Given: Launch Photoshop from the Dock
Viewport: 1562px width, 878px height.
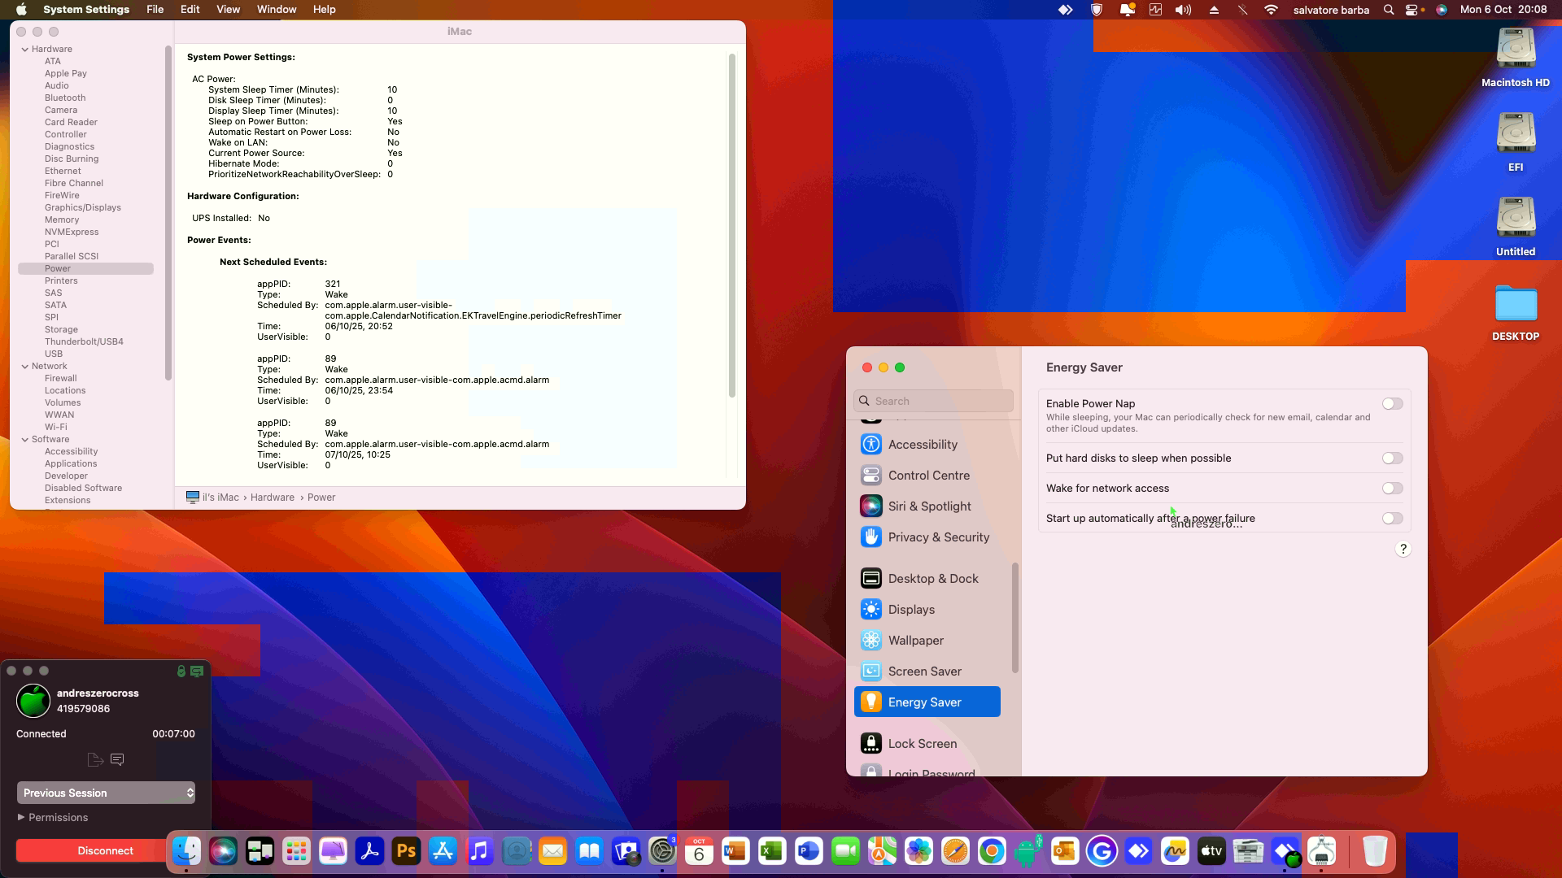Looking at the screenshot, I should [406, 851].
